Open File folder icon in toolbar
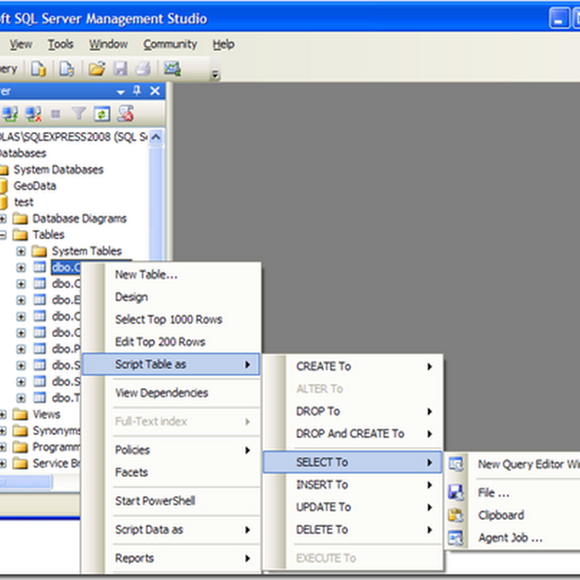The image size is (580, 580). tap(97, 69)
